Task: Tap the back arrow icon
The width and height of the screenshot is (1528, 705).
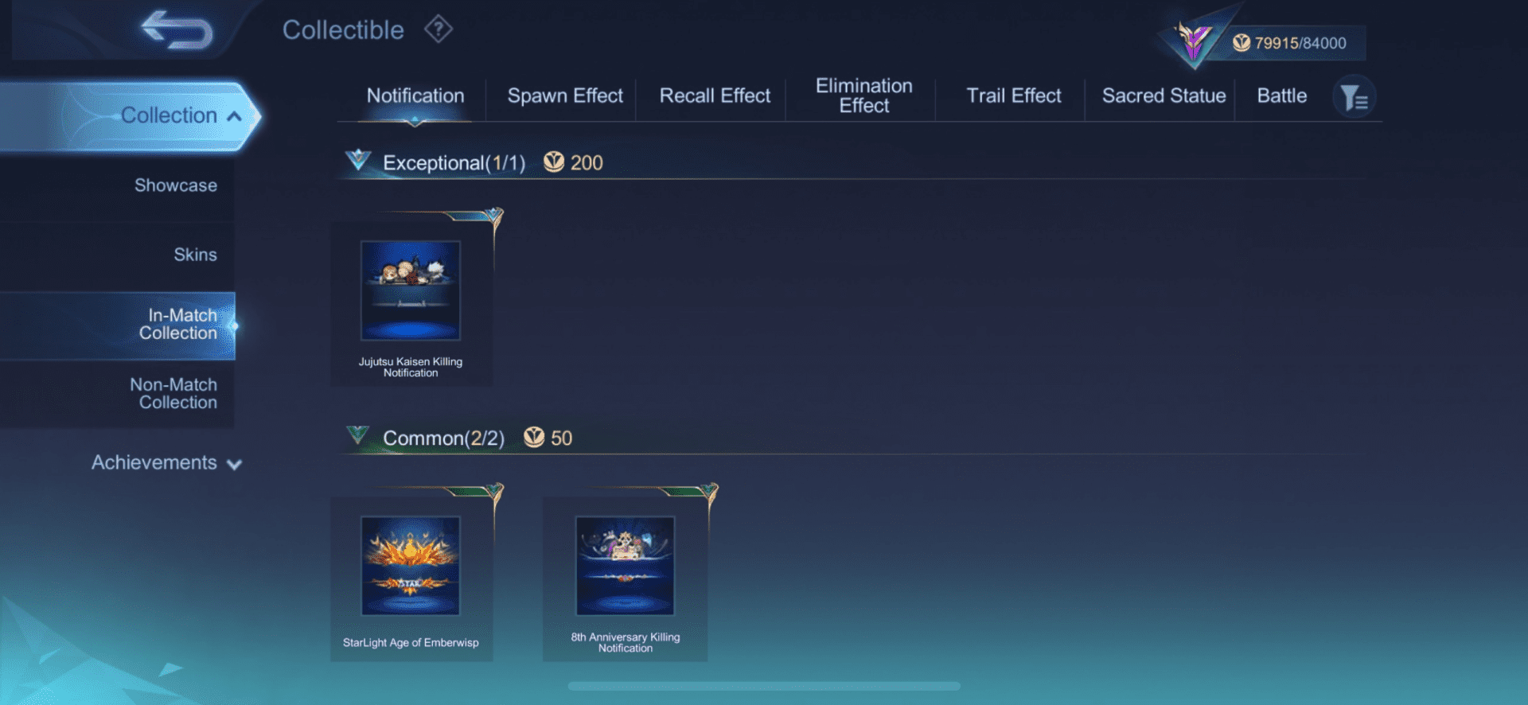Action: (177, 30)
